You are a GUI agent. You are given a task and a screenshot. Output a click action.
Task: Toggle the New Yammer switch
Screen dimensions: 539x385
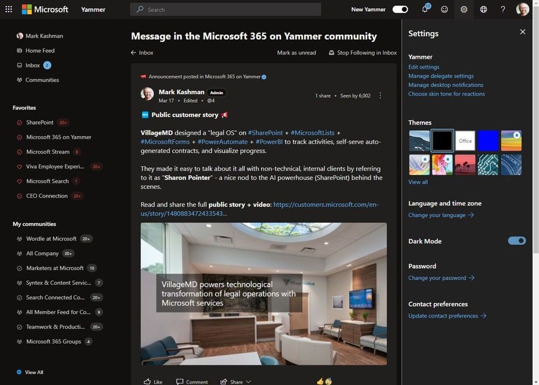(x=400, y=9)
